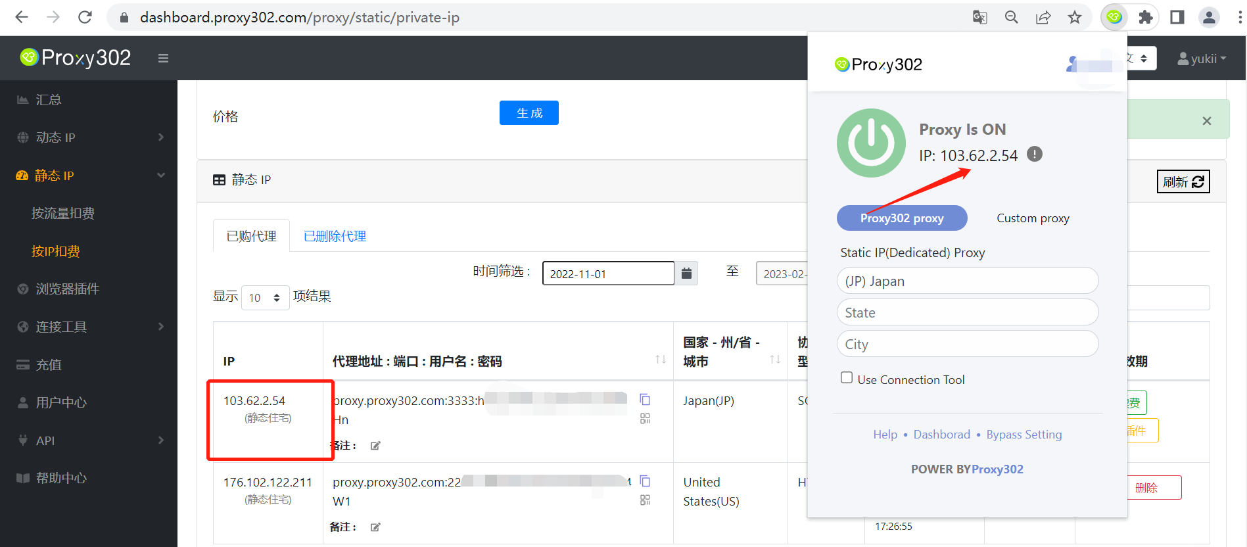Click the browser address bar URL
This screenshot has height=547, width=1247.
[299, 17]
